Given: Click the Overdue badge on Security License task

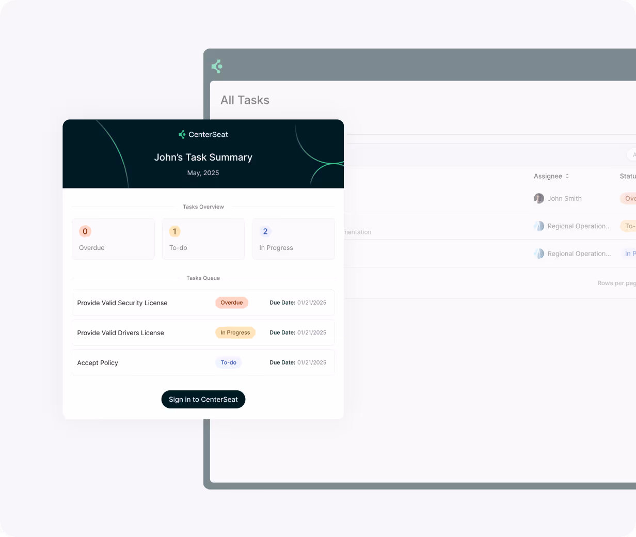Looking at the screenshot, I should coord(232,303).
